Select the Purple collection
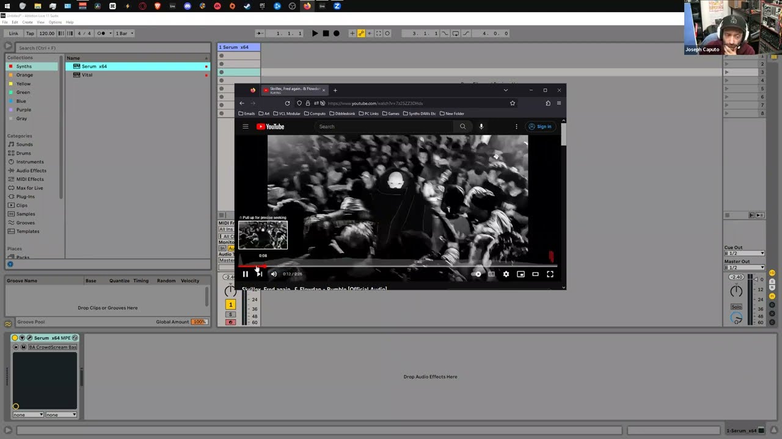 pyautogui.click(x=33, y=110)
